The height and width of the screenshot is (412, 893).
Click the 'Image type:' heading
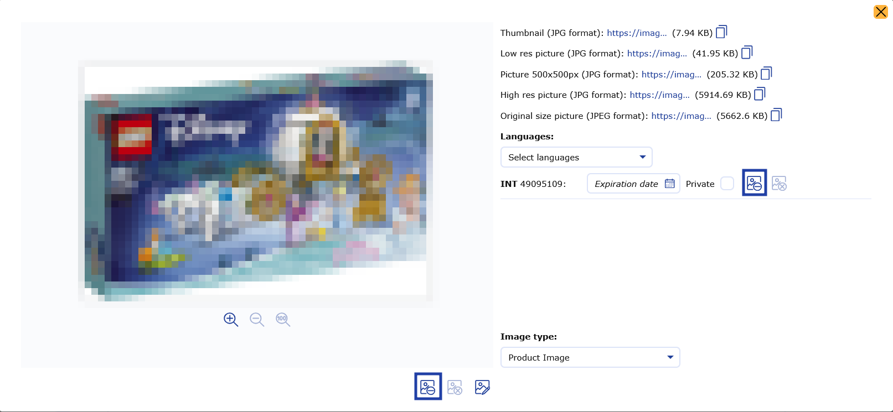529,337
